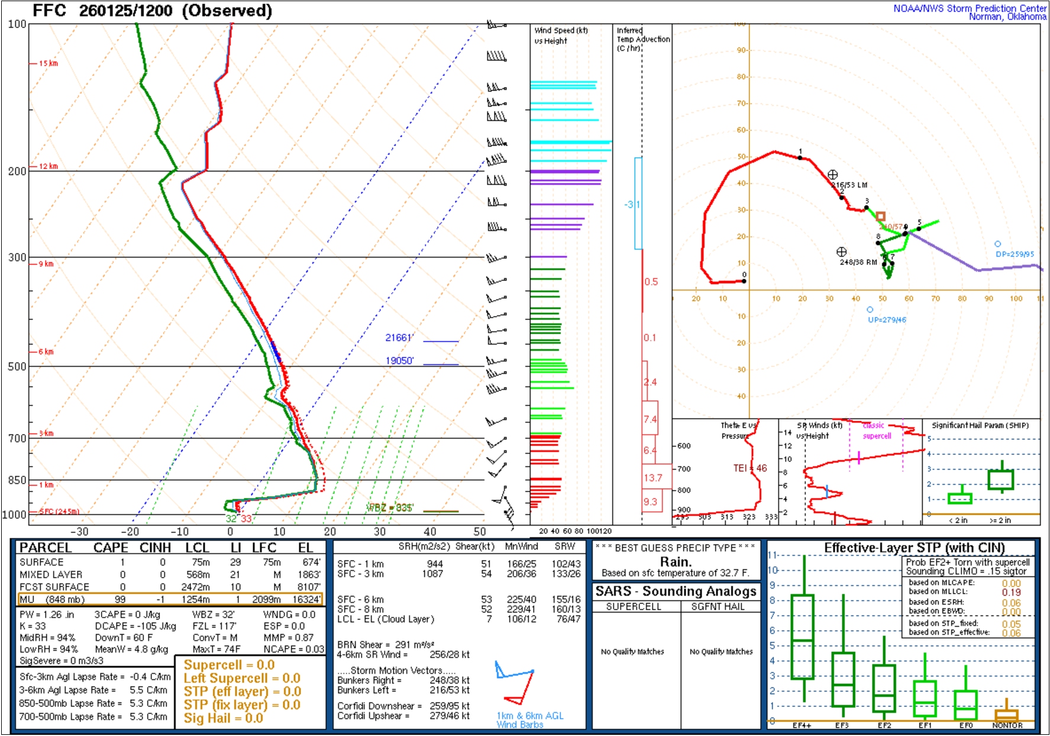Click the NONTOR box plot in STP panel
The height and width of the screenshot is (736, 1050).
coord(1007,715)
